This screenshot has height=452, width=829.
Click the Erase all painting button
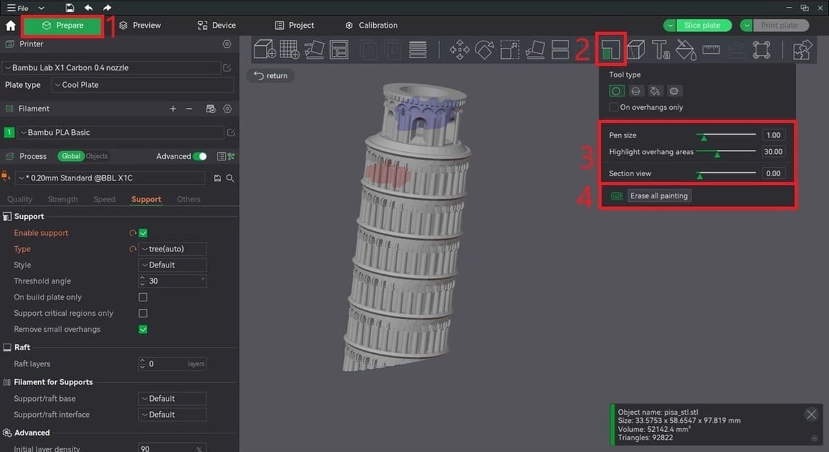click(659, 196)
